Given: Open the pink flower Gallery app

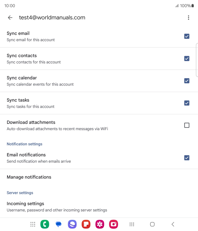Looking at the screenshot, I should (x=100, y=224).
